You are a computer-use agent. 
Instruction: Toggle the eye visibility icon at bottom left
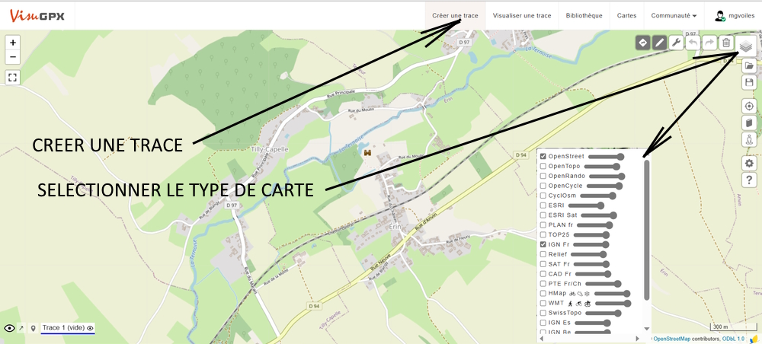pyautogui.click(x=9, y=328)
